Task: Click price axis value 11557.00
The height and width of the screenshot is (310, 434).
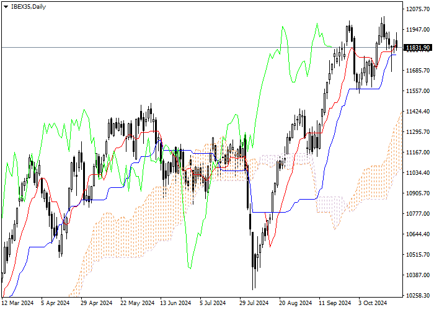Action: point(418,91)
